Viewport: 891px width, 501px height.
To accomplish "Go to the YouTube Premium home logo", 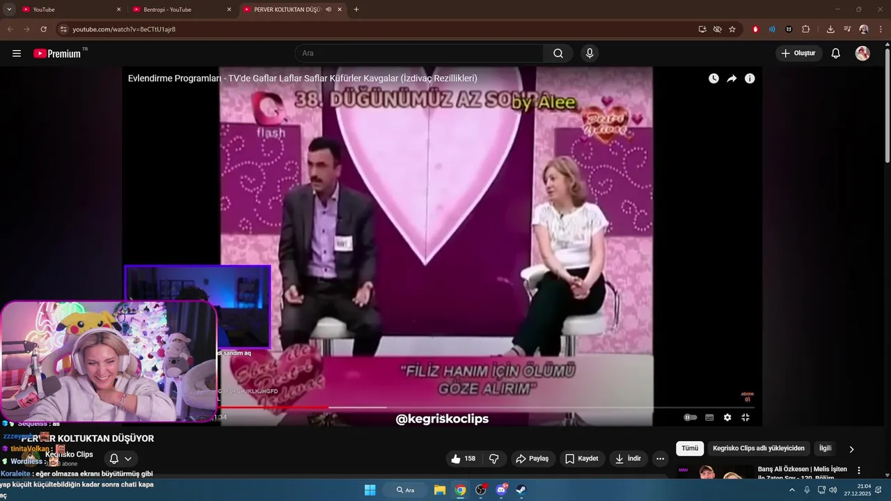I will pyautogui.click(x=57, y=54).
